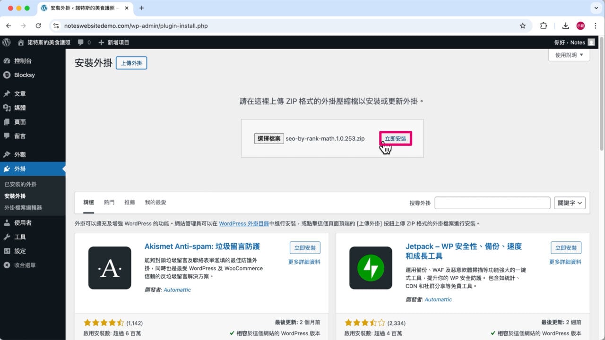
Task: Expand the 使用說明 help panel
Action: pyautogui.click(x=569, y=54)
